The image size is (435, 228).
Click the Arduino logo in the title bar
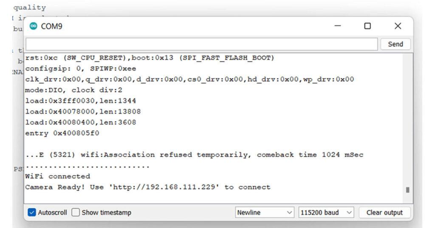point(34,26)
